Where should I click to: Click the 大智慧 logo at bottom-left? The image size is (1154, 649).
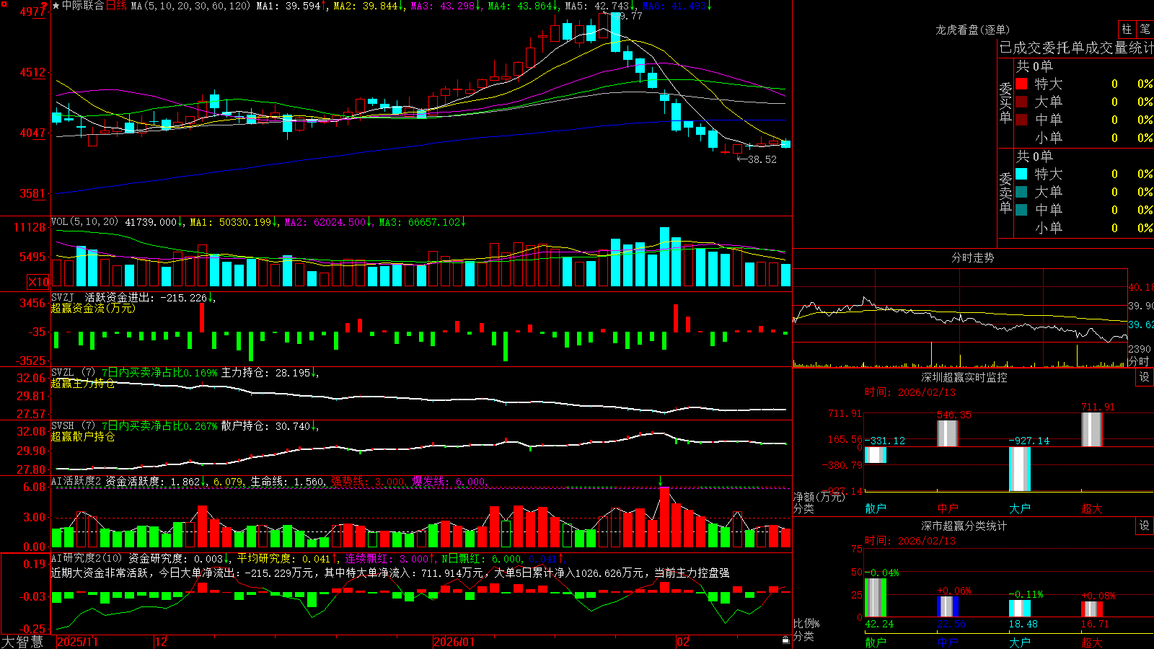coord(22,642)
